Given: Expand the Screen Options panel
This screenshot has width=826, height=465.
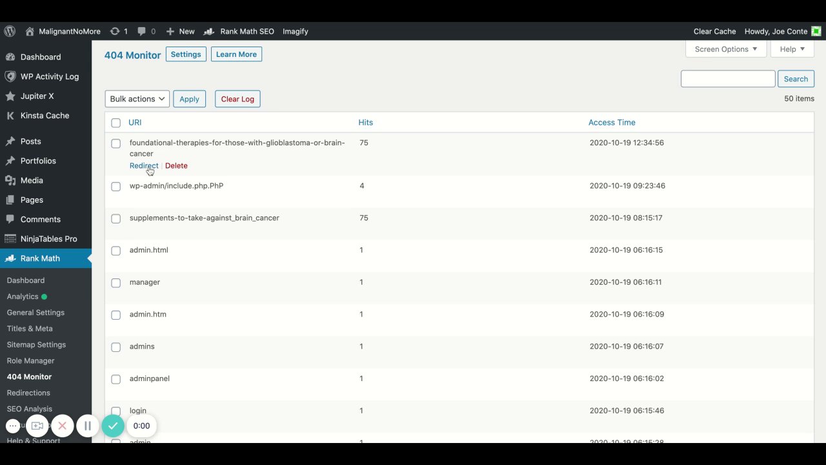Looking at the screenshot, I should (x=725, y=49).
